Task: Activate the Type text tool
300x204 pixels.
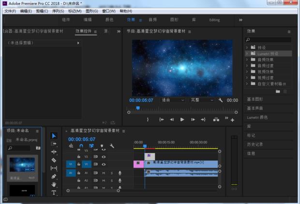Action: coord(54,192)
